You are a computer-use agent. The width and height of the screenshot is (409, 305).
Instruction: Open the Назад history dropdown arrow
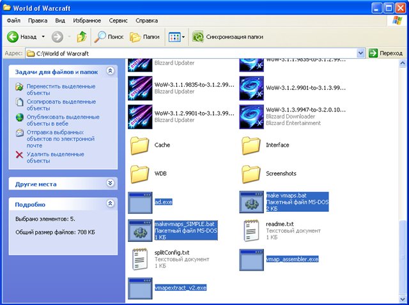click(43, 37)
